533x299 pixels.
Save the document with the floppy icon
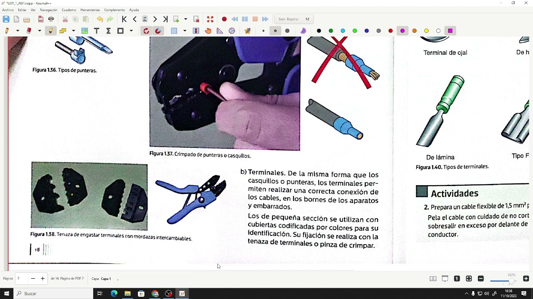(x=6, y=19)
